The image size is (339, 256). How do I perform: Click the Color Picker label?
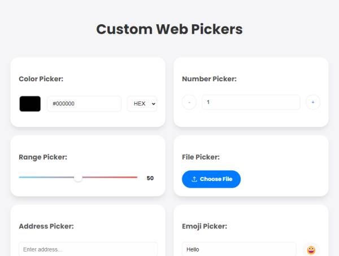pyautogui.click(x=41, y=79)
